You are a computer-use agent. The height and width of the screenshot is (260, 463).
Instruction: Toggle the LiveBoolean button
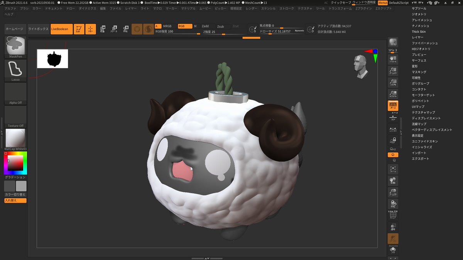pos(61,29)
